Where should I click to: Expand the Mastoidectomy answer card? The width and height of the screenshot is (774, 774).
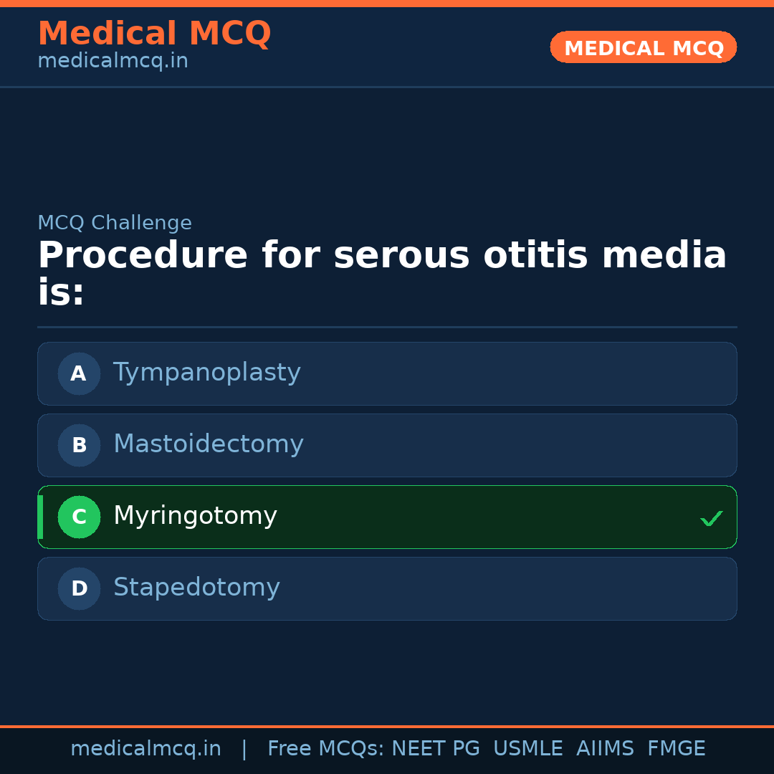(387, 445)
